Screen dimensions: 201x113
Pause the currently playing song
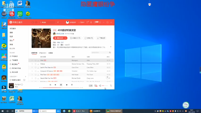click(61, 85)
